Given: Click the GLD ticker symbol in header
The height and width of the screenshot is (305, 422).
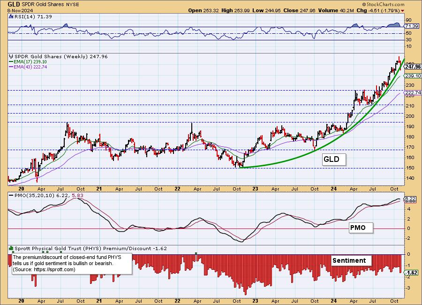Looking at the screenshot, I should [x=15, y=4].
